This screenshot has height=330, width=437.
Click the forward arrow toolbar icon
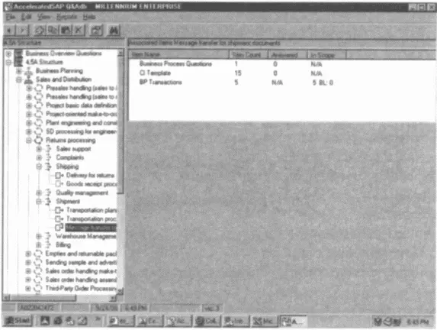[23, 30]
